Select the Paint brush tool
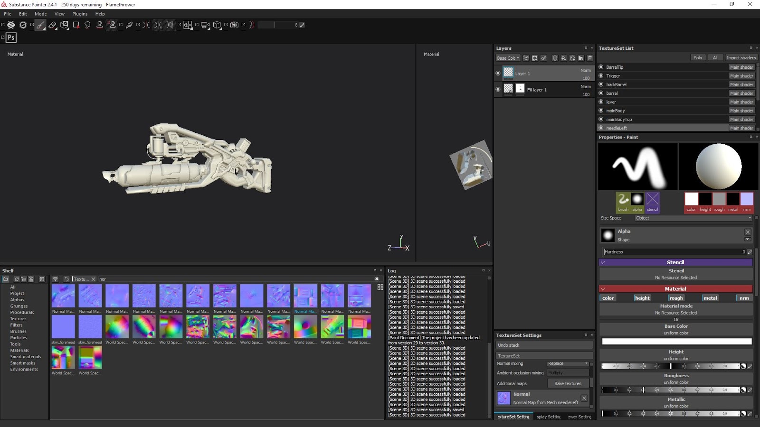The image size is (760, 427). click(x=40, y=25)
